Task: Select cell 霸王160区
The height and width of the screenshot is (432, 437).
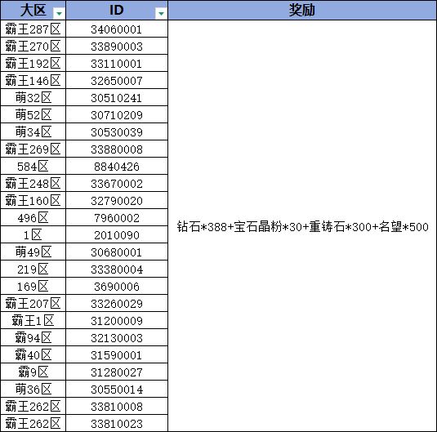Action: coord(33,200)
